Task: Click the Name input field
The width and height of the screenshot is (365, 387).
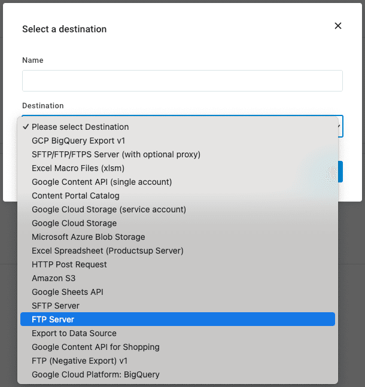Action: click(182, 81)
